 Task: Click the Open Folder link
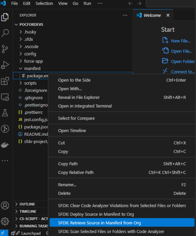click(x=183, y=61)
